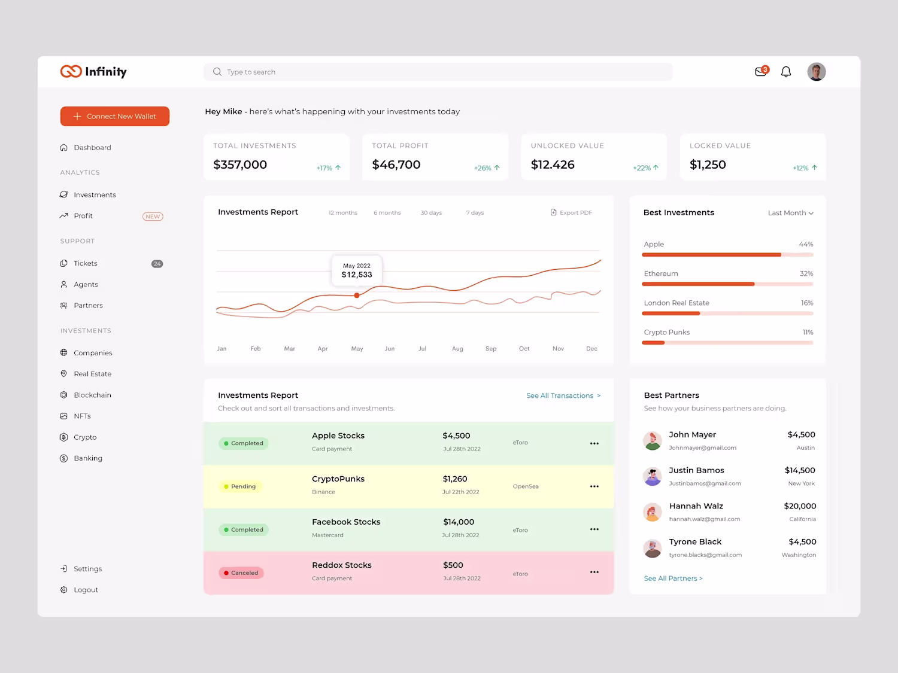Follow the See All Transactions link
This screenshot has height=673, width=898.
click(x=563, y=396)
